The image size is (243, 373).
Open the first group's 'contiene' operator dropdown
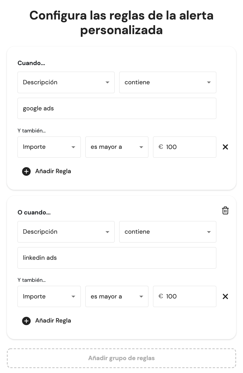[168, 83]
